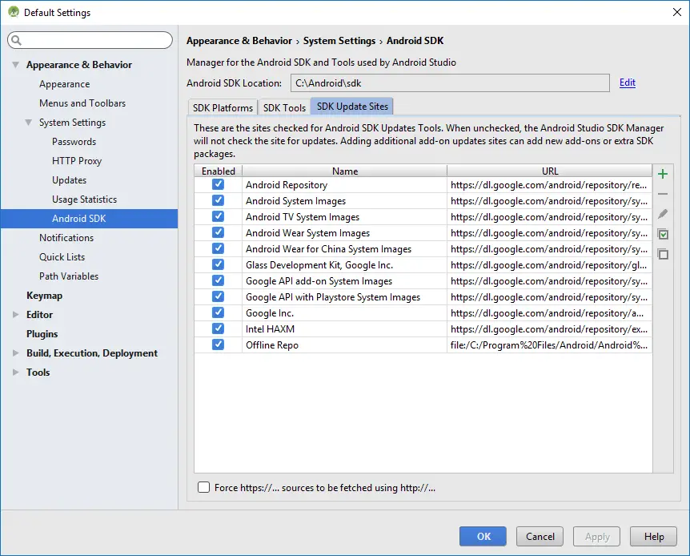Image resolution: width=690 pixels, height=556 pixels.
Task: Toggle Android System Images checkbox
Action: [x=218, y=200]
